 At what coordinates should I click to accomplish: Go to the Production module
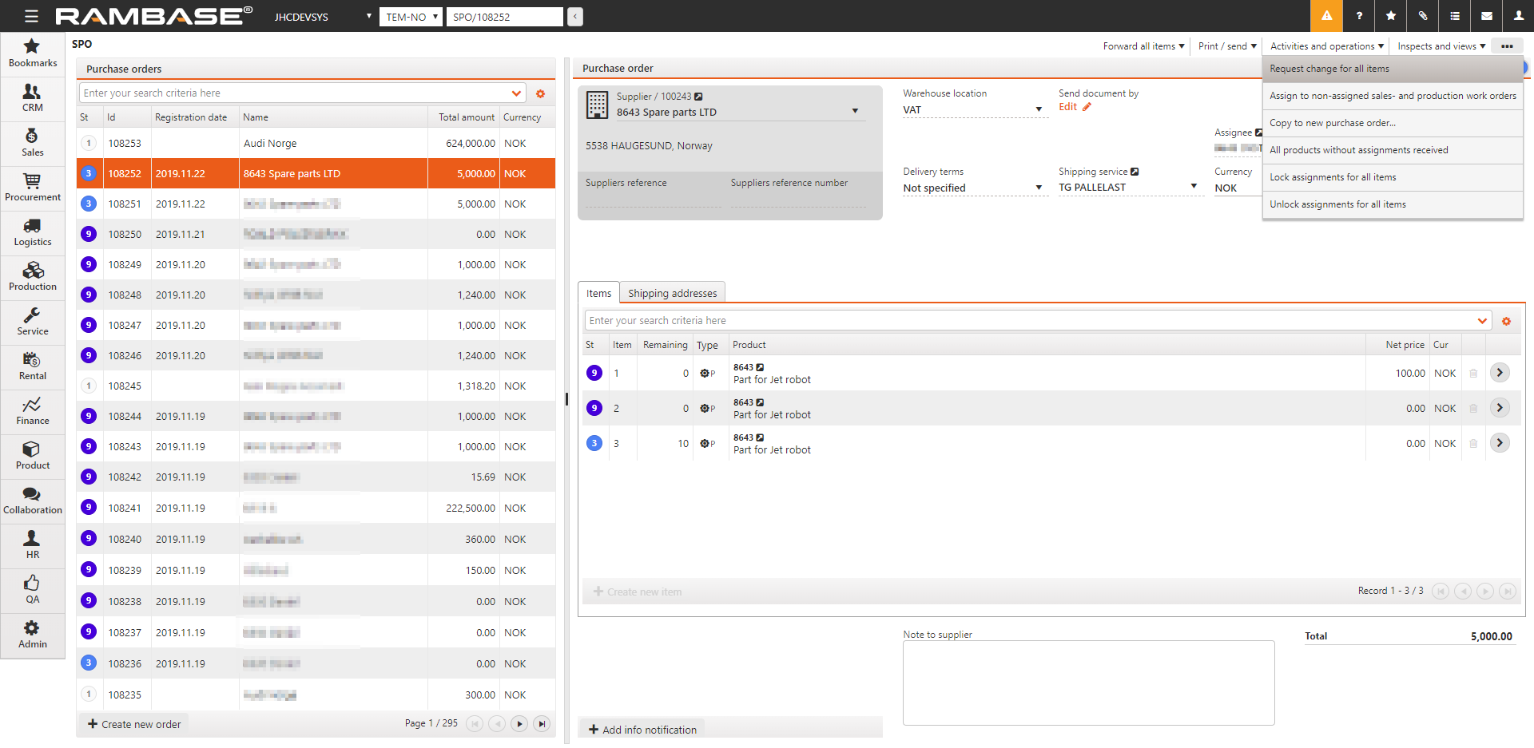(x=32, y=276)
